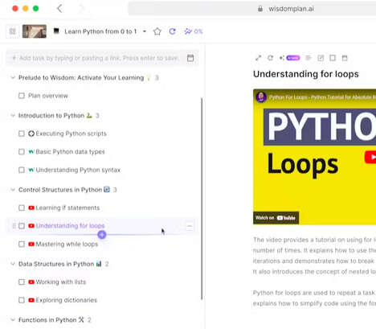This screenshot has width=376, height=329.
Task: Select the Understanding for loops task
Action: tap(70, 226)
